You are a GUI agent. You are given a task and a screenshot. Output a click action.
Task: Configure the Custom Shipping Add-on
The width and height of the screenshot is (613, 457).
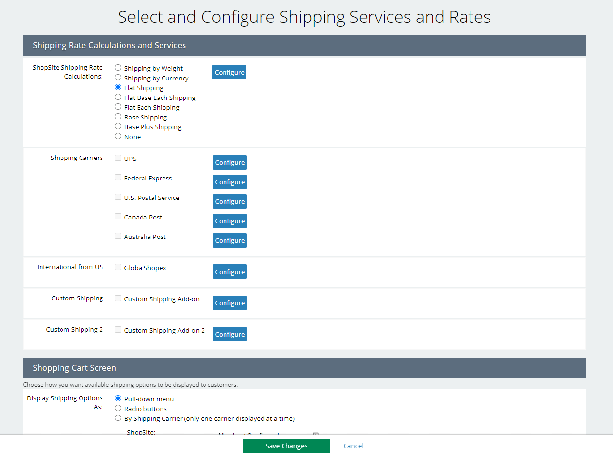coord(229,303)
